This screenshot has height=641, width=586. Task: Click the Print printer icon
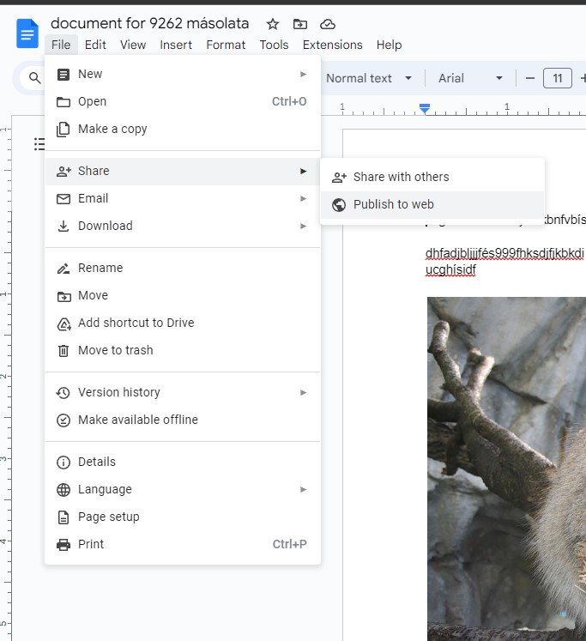click(63, 545)
